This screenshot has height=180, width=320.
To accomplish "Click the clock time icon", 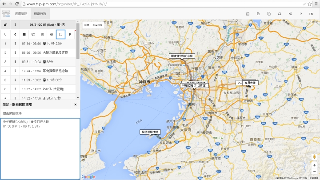I will (x=52, y=35).
